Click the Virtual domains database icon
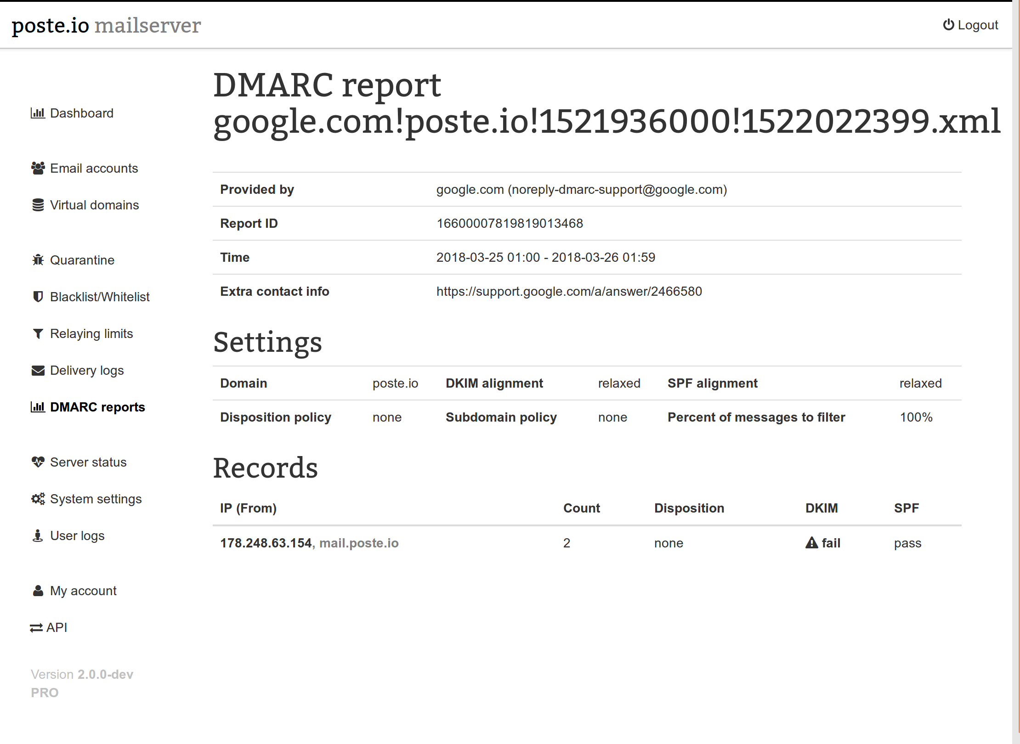The width and height of the screenshot is (1020, 744). click(38, 205)
